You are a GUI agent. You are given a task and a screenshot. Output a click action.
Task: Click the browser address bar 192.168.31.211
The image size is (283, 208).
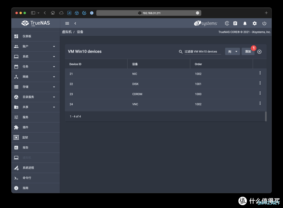tap(149, 13)
